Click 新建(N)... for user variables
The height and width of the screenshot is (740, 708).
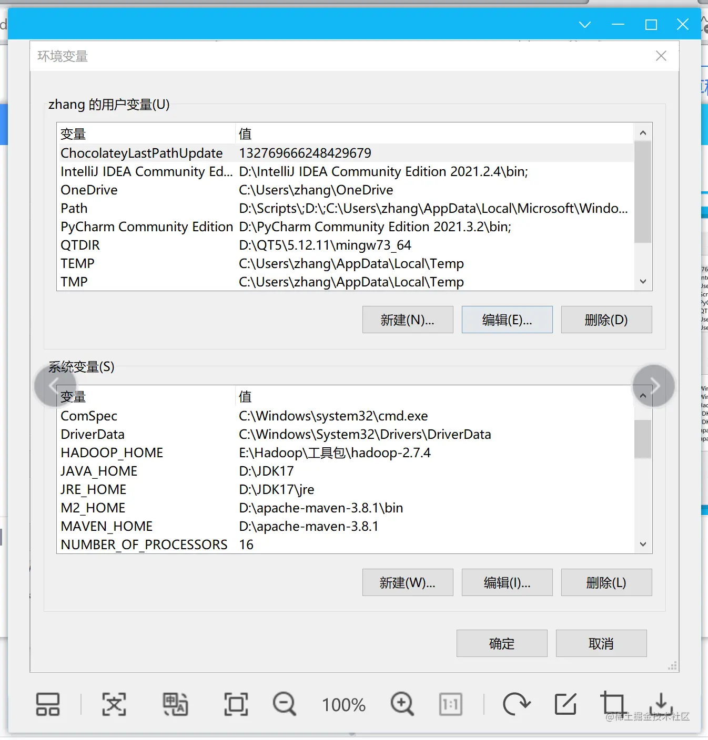[408, 320]
